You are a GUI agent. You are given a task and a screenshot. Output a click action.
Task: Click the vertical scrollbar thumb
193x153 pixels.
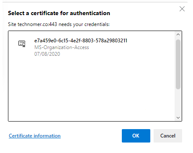[178, 64]
